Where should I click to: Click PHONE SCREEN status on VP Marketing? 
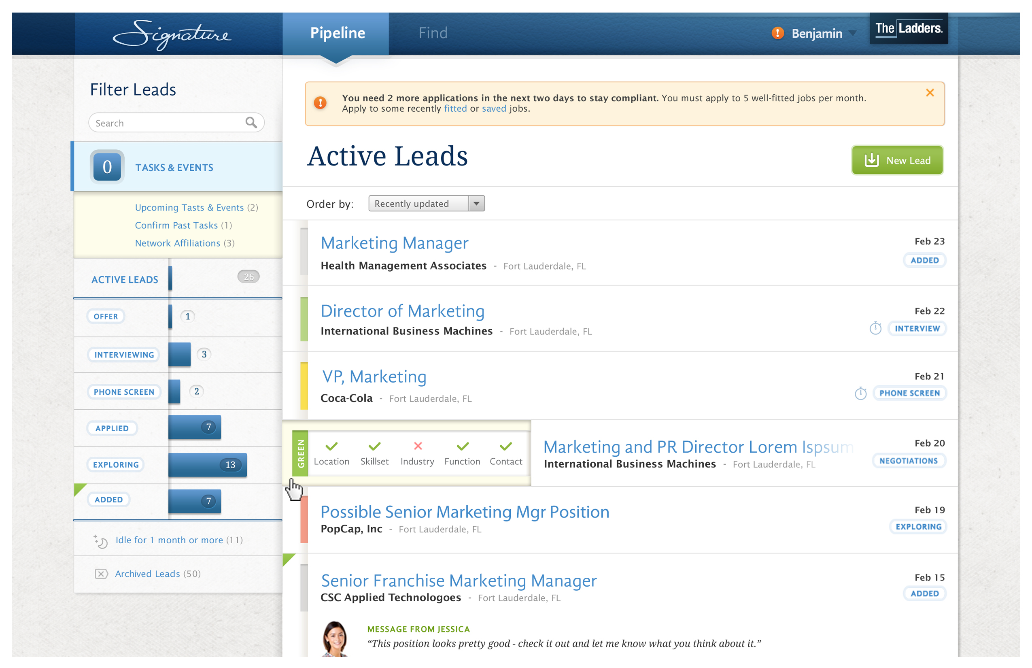pos(909,393)
